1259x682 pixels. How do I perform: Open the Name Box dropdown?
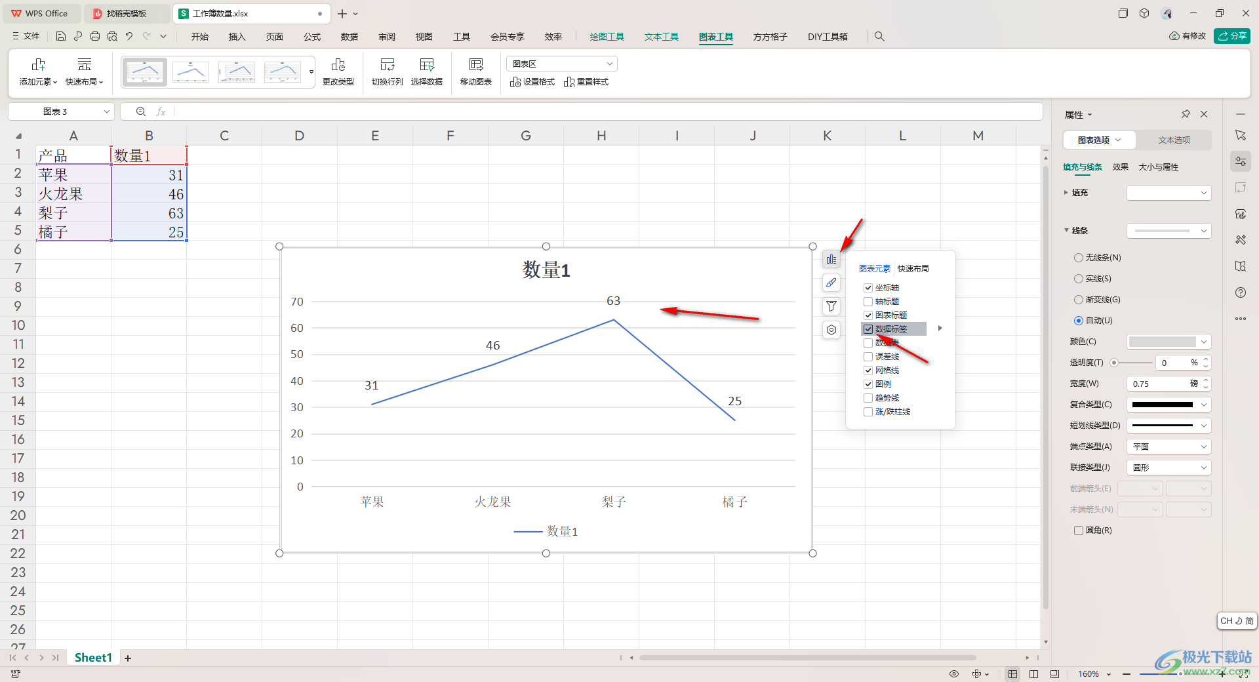point(106,111)
